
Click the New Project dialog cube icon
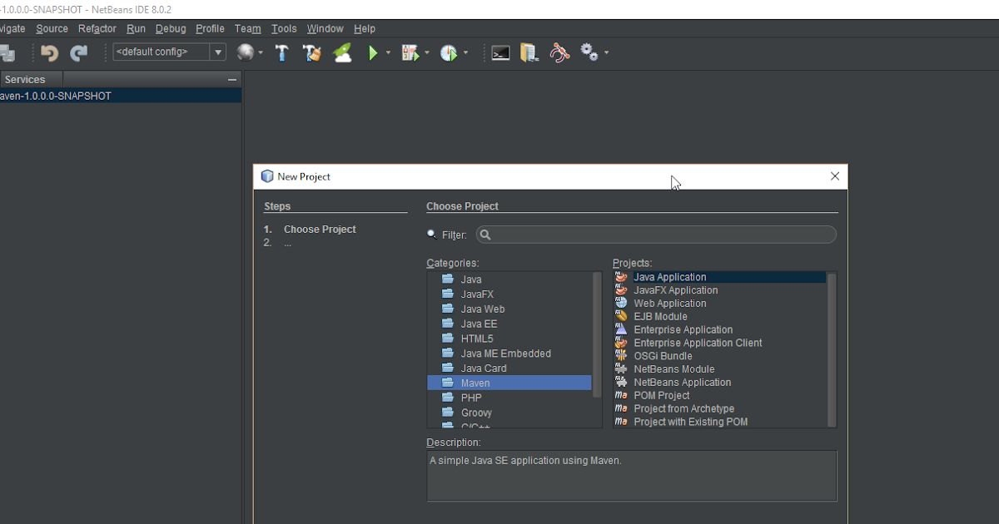pyautogui.click(x=267, y=176)
